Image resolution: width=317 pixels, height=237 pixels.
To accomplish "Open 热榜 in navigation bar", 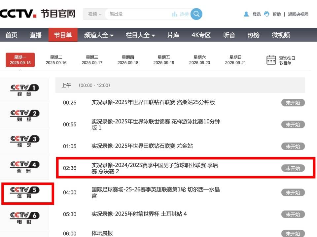I will [x=253, y=35].
